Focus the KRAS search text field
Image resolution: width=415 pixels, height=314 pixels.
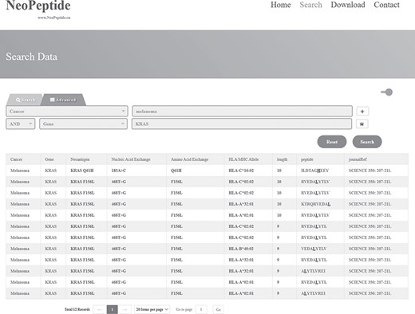point(242,124)
